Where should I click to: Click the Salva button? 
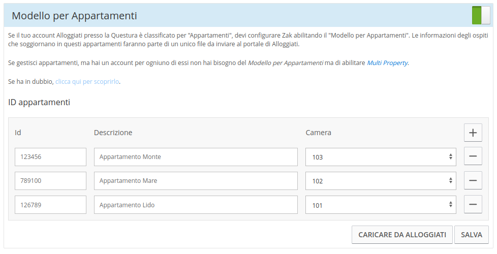coord(471,235)
